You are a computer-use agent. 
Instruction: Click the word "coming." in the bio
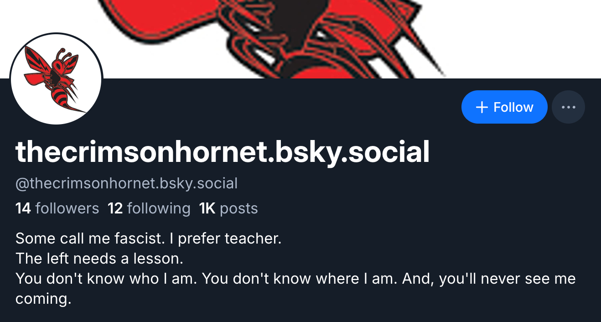click(x=43, y=299)
